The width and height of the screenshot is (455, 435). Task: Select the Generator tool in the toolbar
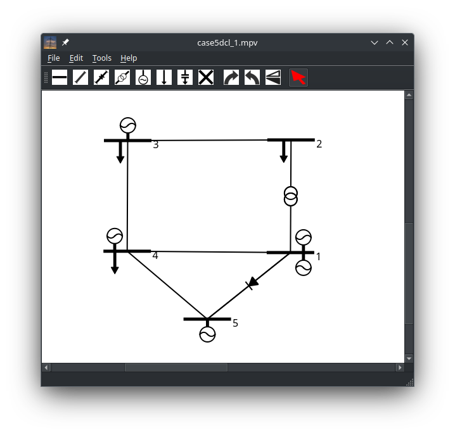pos(143,77)
